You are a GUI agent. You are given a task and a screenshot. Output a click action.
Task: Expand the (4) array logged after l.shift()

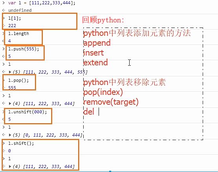pyautogui.click(x=10, y=166)
